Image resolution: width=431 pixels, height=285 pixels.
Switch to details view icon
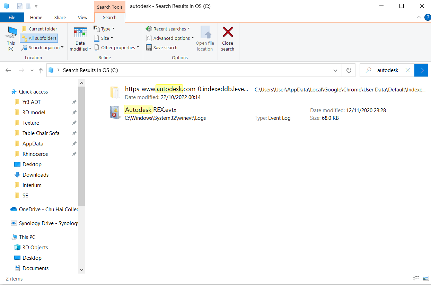(x=416, y=278)
